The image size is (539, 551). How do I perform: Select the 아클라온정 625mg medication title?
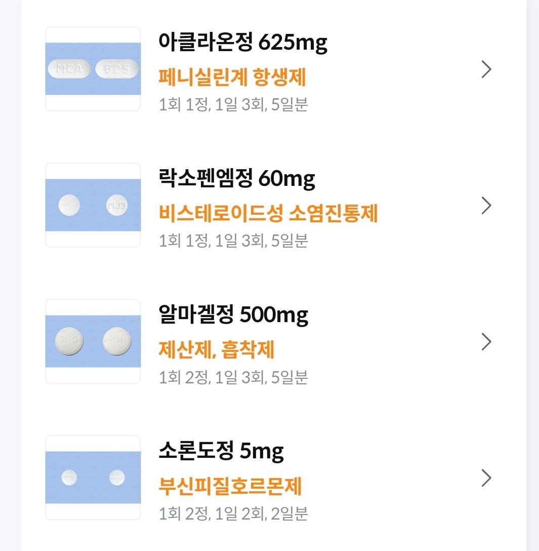point(243,43)
